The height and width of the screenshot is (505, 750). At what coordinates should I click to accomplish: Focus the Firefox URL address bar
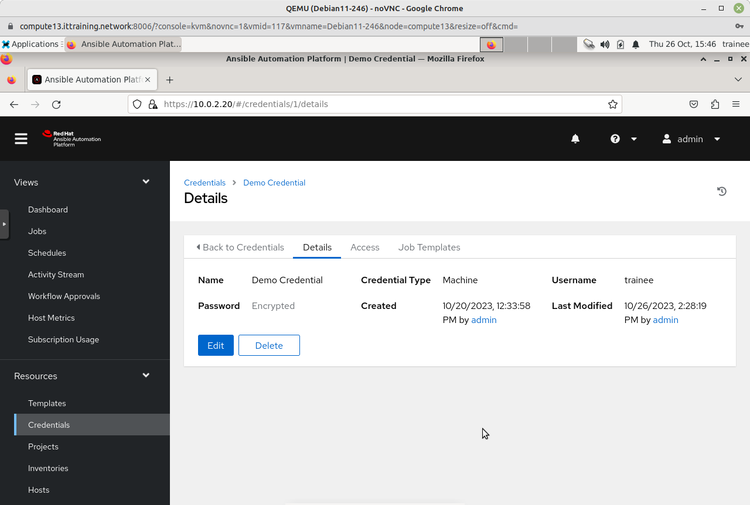tap(375, 104)
